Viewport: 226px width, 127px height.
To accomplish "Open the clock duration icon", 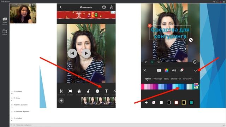I will click(195, 62).
